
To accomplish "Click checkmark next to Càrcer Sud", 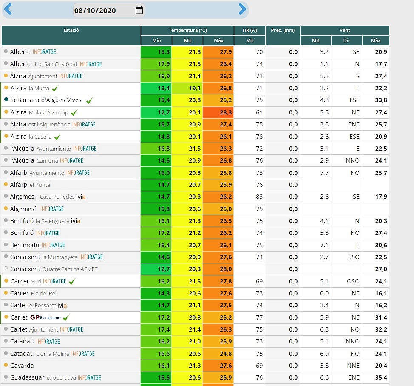I will [x=72, y=281].
